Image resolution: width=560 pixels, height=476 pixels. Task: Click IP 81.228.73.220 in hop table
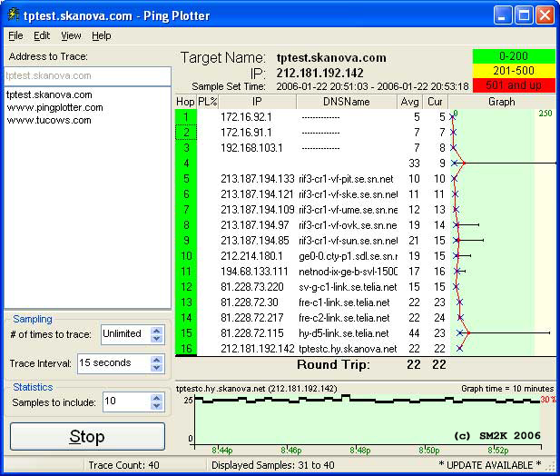click(252, 287)
